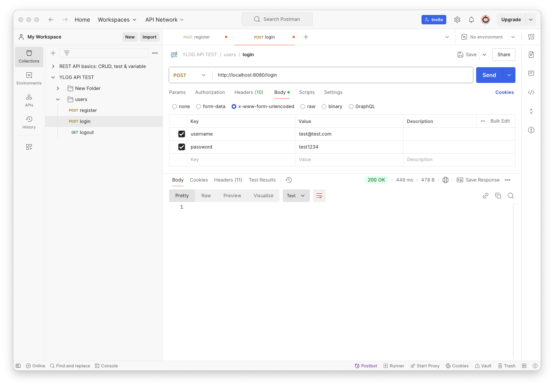Search within the response body
Screen dimensions: 554x387
[x=511, y=196]
